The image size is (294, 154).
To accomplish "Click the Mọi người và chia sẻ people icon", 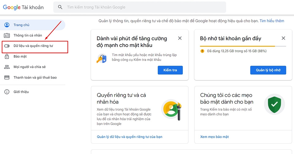I will click(x=7, y=67).
